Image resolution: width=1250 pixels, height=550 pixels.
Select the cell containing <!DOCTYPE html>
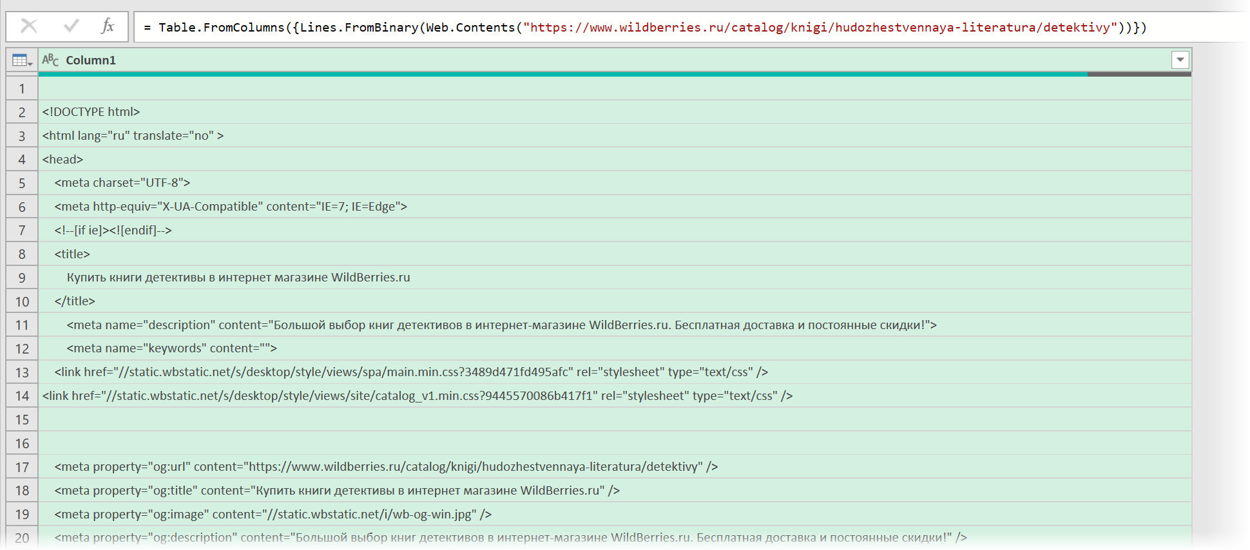pos(615,112)
